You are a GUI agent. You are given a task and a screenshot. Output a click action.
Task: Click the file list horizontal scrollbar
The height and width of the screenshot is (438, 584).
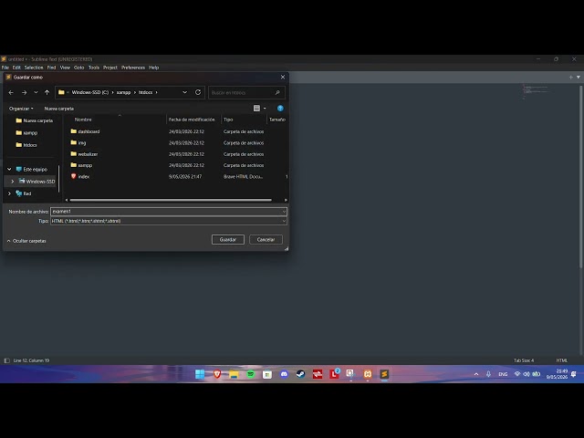(x=171, y=200)
